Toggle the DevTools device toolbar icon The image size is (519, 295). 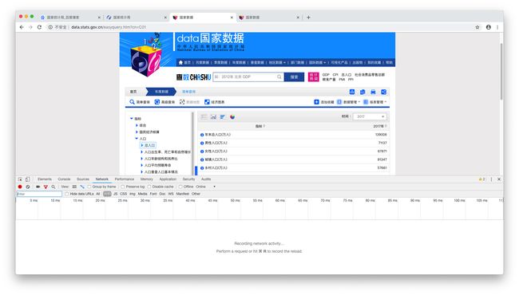[x=28, y=179]
